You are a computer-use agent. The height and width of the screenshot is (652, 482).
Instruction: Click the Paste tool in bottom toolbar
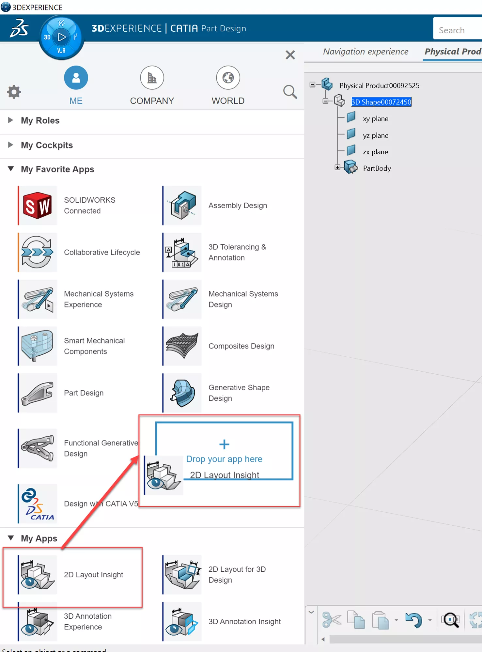(380, 620)
